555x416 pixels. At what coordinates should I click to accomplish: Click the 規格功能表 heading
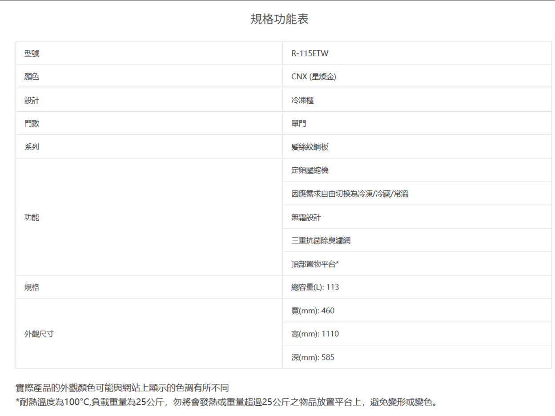pyautogui.click(x=279, y=19)
